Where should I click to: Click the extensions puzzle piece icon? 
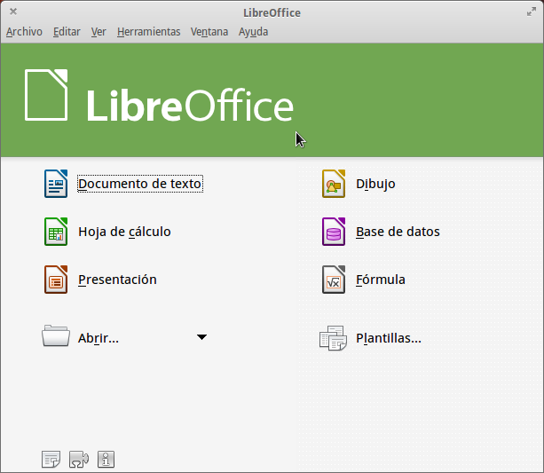coord(79,459)
